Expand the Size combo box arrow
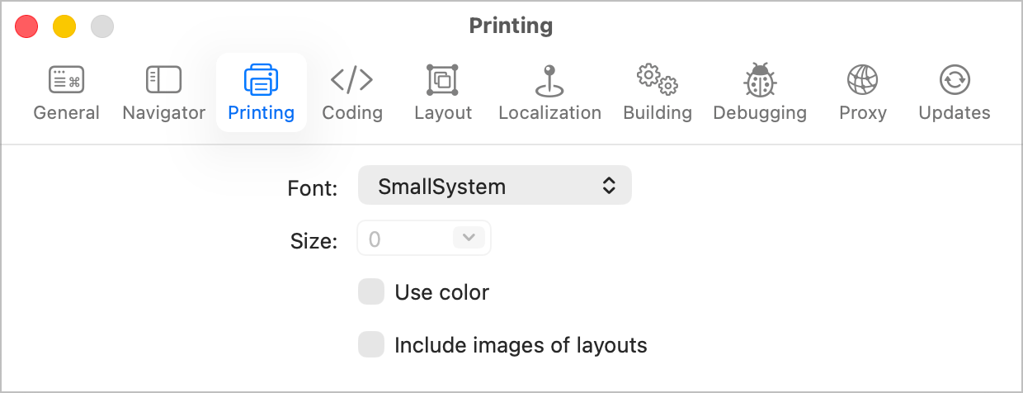Image resolution: width=1023 pixels, height=393 pixels. 469,238
